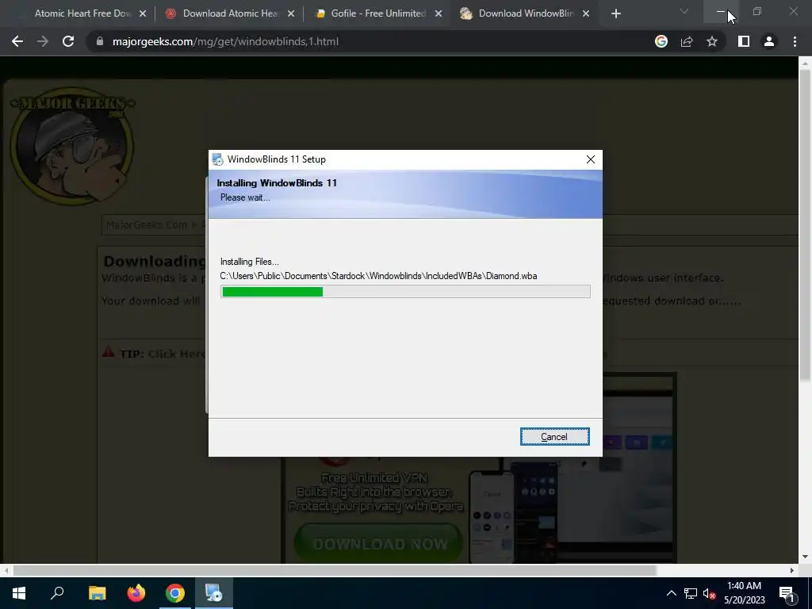Open Windows taskbar search
The image size is (812, 609).
point(57,593)
